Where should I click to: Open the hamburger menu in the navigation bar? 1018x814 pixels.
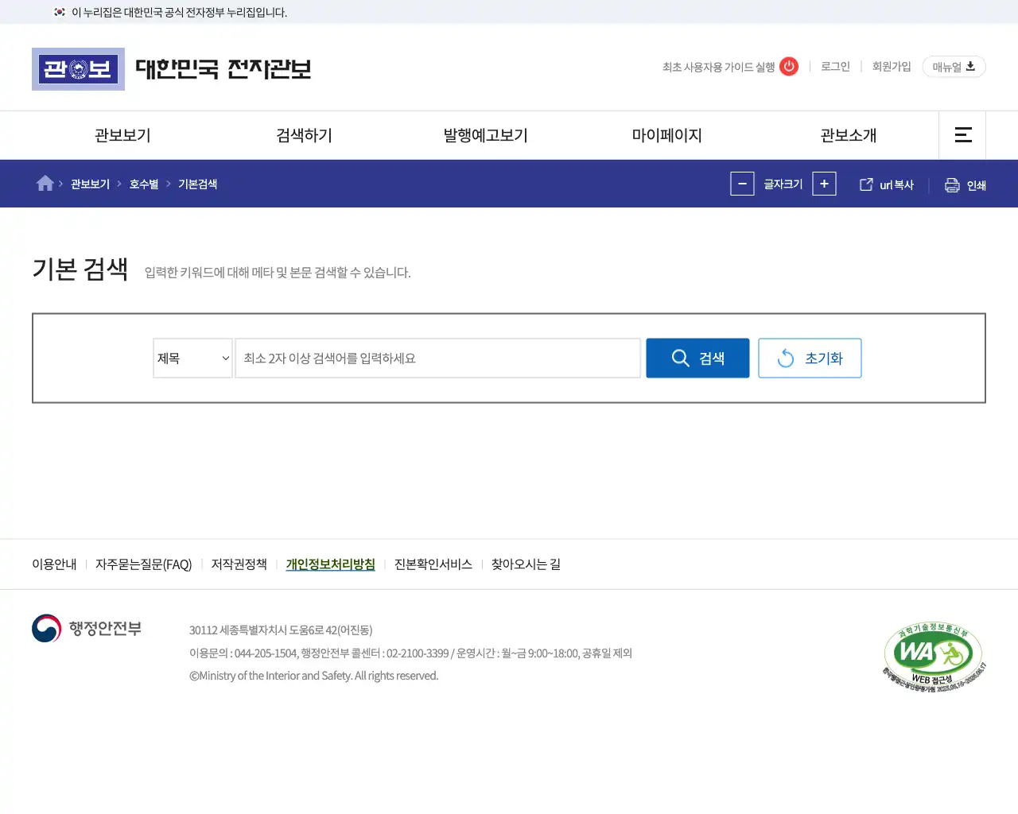point(962,135)
